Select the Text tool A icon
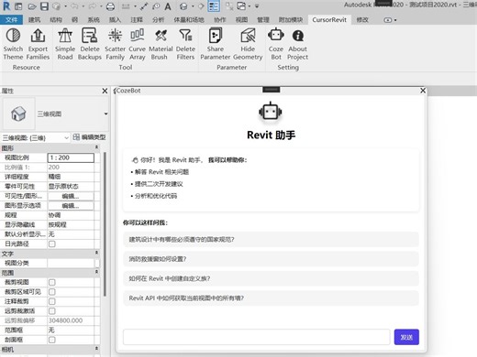This screenshot has width=477, height=357. click(168, 6)
